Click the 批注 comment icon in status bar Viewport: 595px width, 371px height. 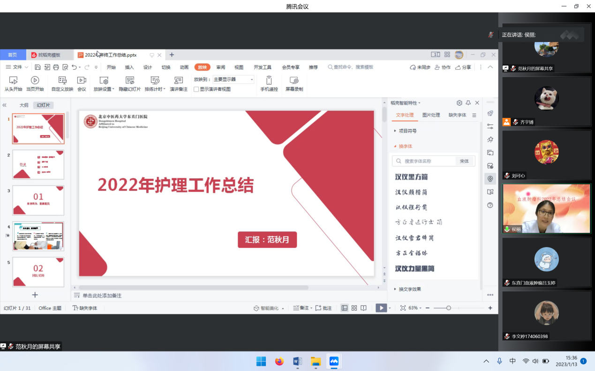[x=324, y=308]
